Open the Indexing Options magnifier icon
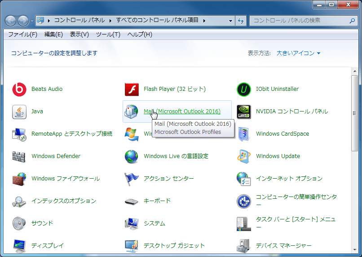Screen dimensions: 362x257 (19, 201)
